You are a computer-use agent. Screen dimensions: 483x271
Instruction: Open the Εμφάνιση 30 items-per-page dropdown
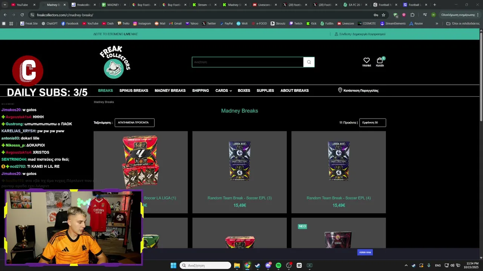pyautogui.click(x=372, y=123)
